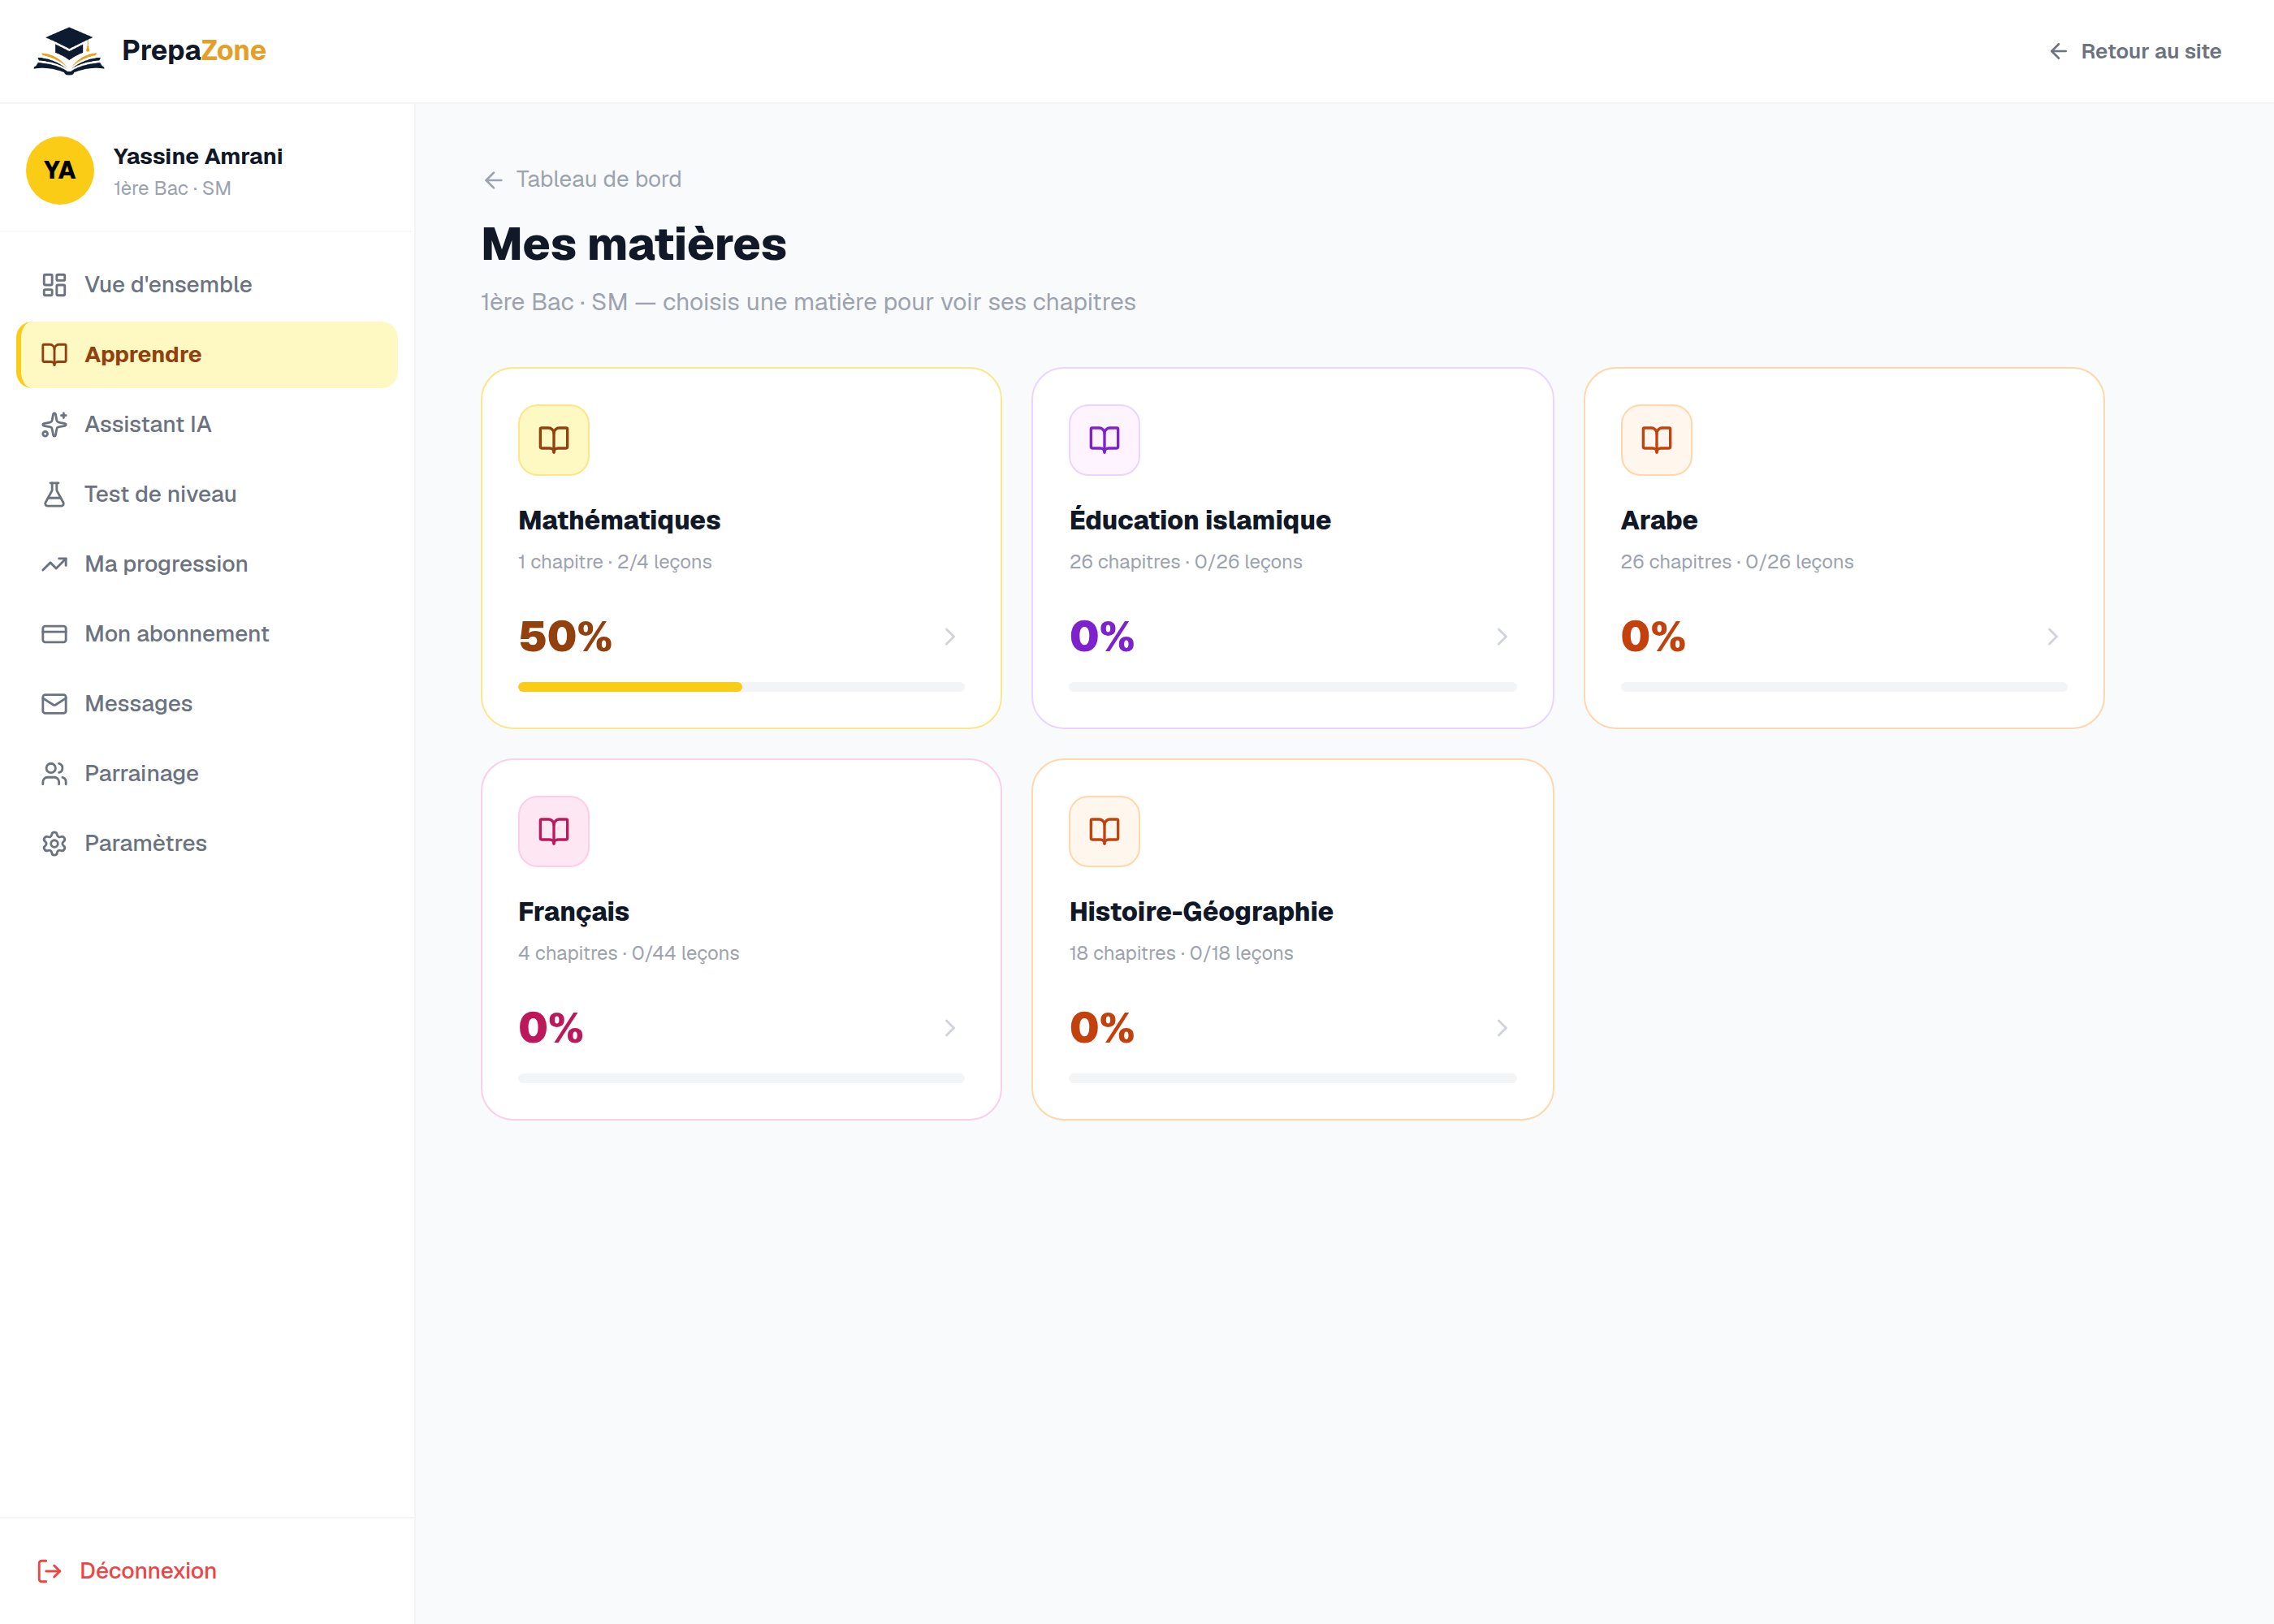
Task: Click the Assistant IA sparkles icon
Action: tap(54, 424)
